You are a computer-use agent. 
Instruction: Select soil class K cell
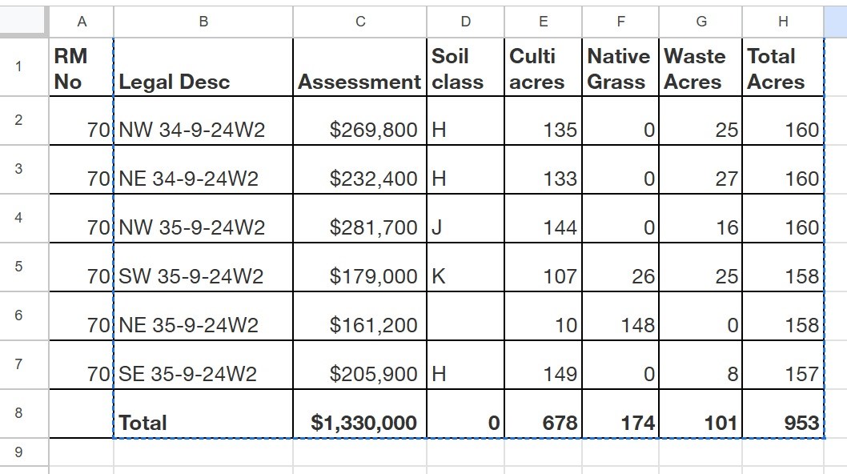(x=465, y=276)
